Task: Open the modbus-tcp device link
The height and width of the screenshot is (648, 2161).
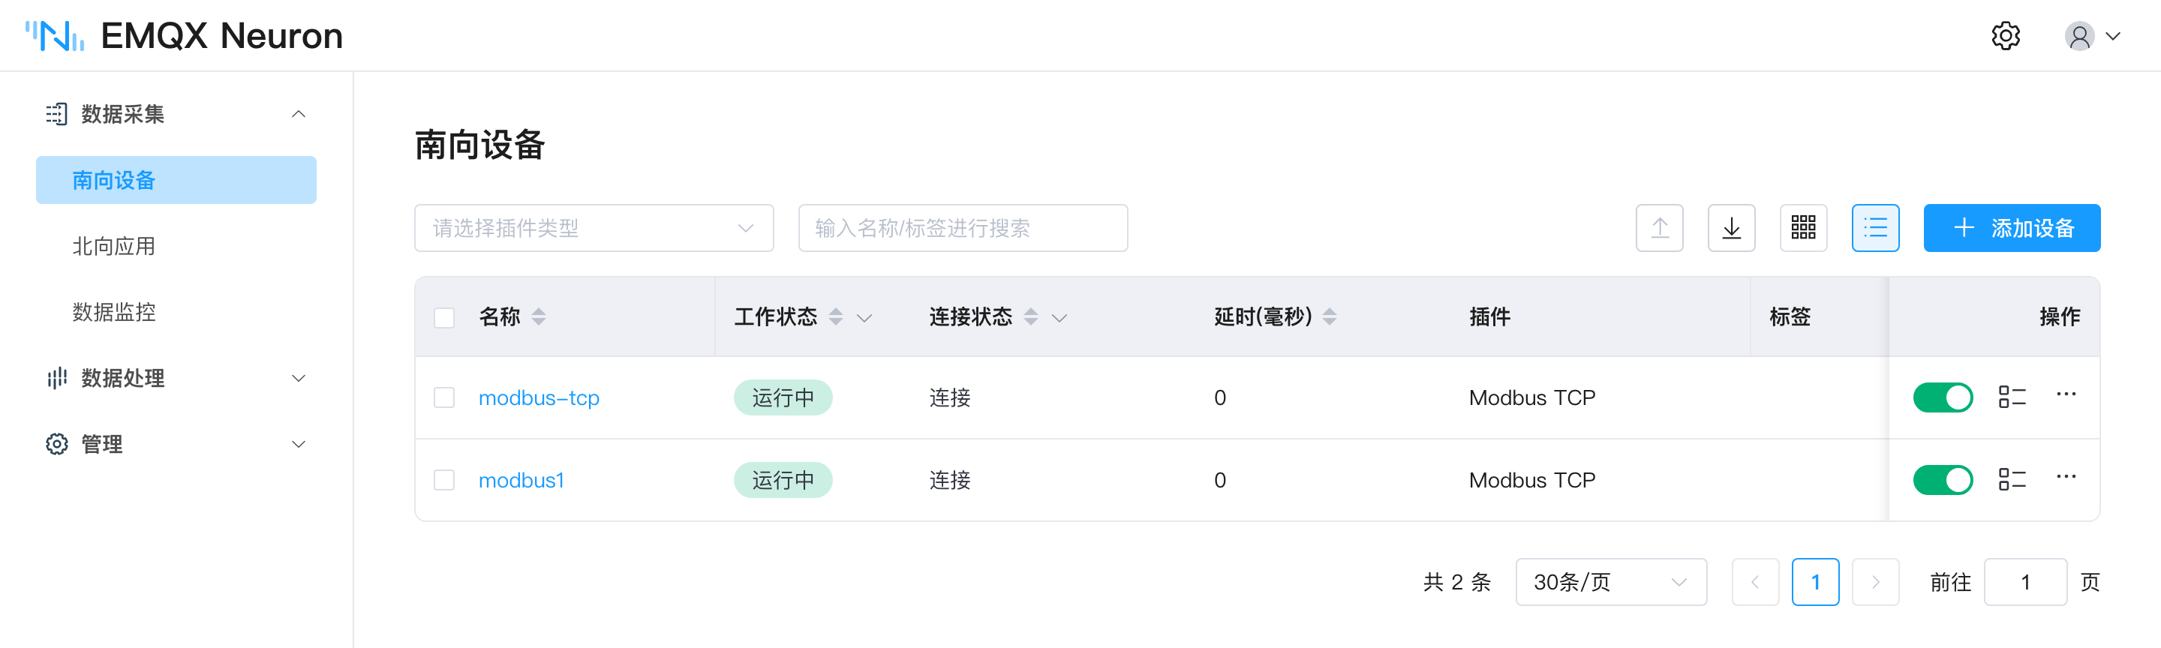Action: [539, 397]
